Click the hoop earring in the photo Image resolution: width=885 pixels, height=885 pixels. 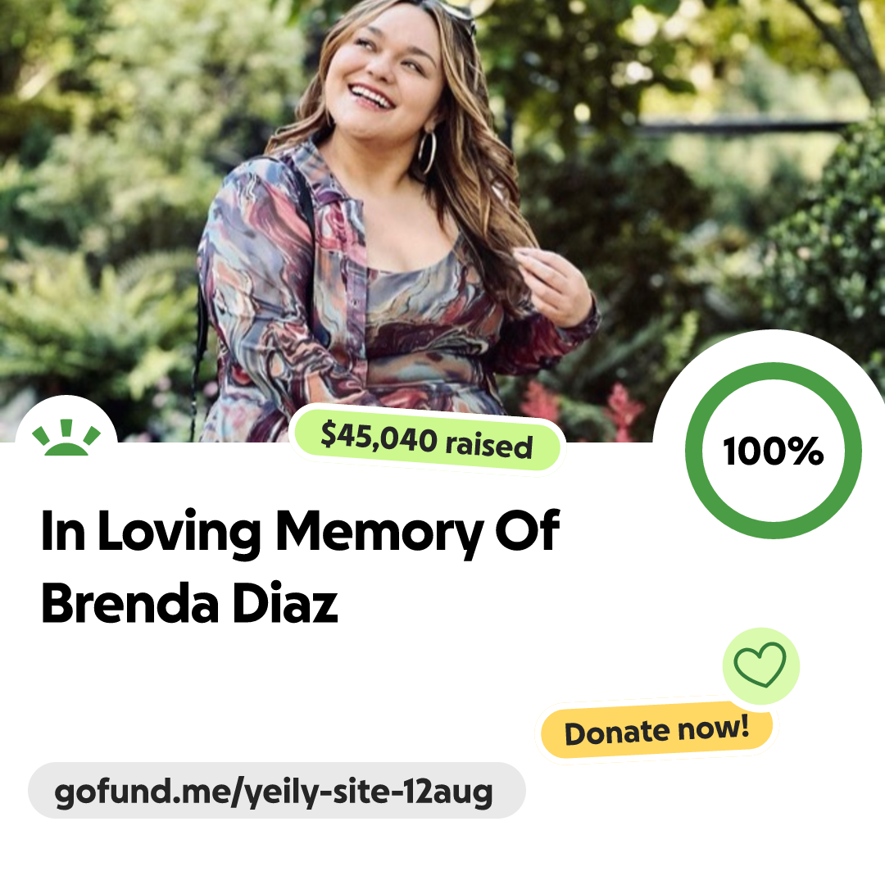click(427, 152)
